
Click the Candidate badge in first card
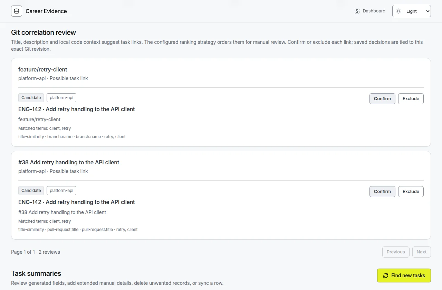point(31,98)
